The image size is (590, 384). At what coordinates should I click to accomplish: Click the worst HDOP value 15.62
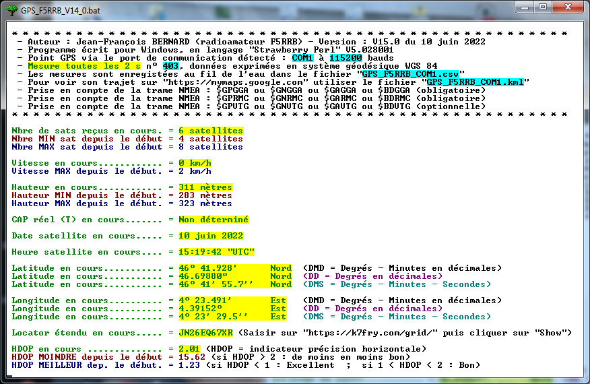192,357
